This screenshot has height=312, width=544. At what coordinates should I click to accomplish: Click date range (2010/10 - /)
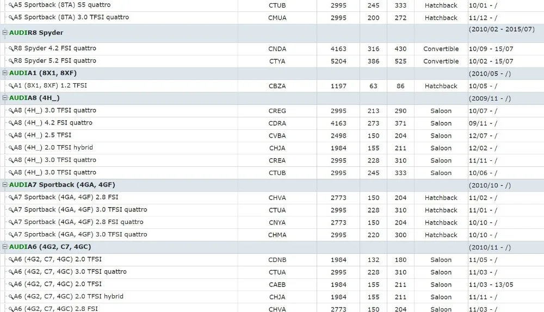point(490,185)
